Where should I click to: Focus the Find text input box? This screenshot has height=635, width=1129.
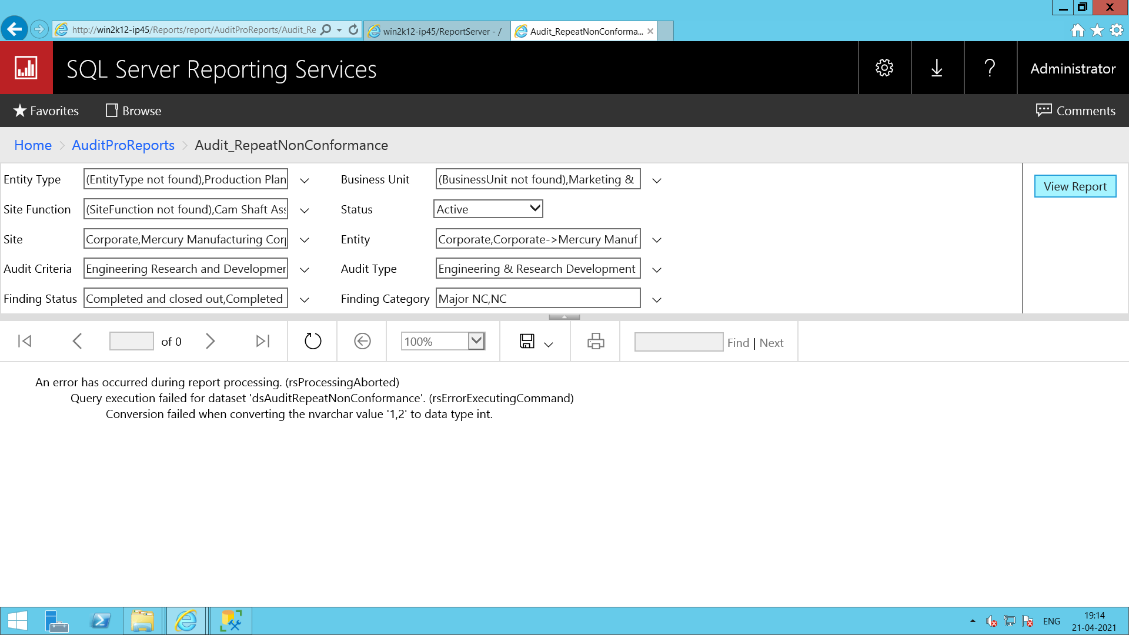coord(679,342)
